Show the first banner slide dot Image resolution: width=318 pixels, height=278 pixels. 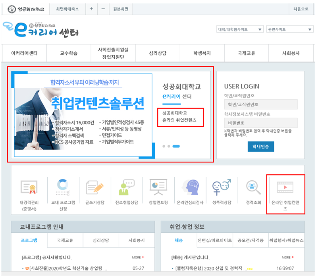(x=164, y=146)
